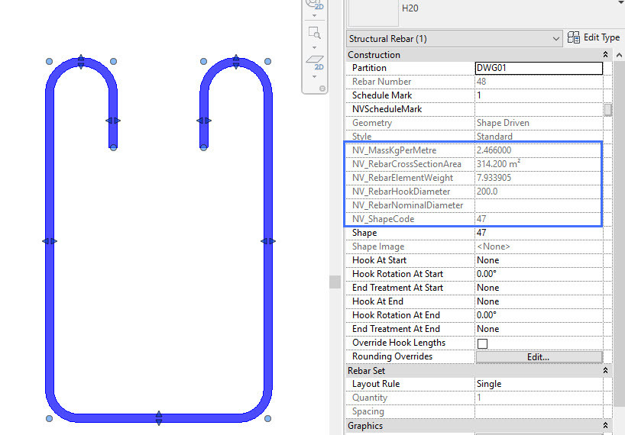
Task: Click the Spacing row label
Action: (368, 411)
